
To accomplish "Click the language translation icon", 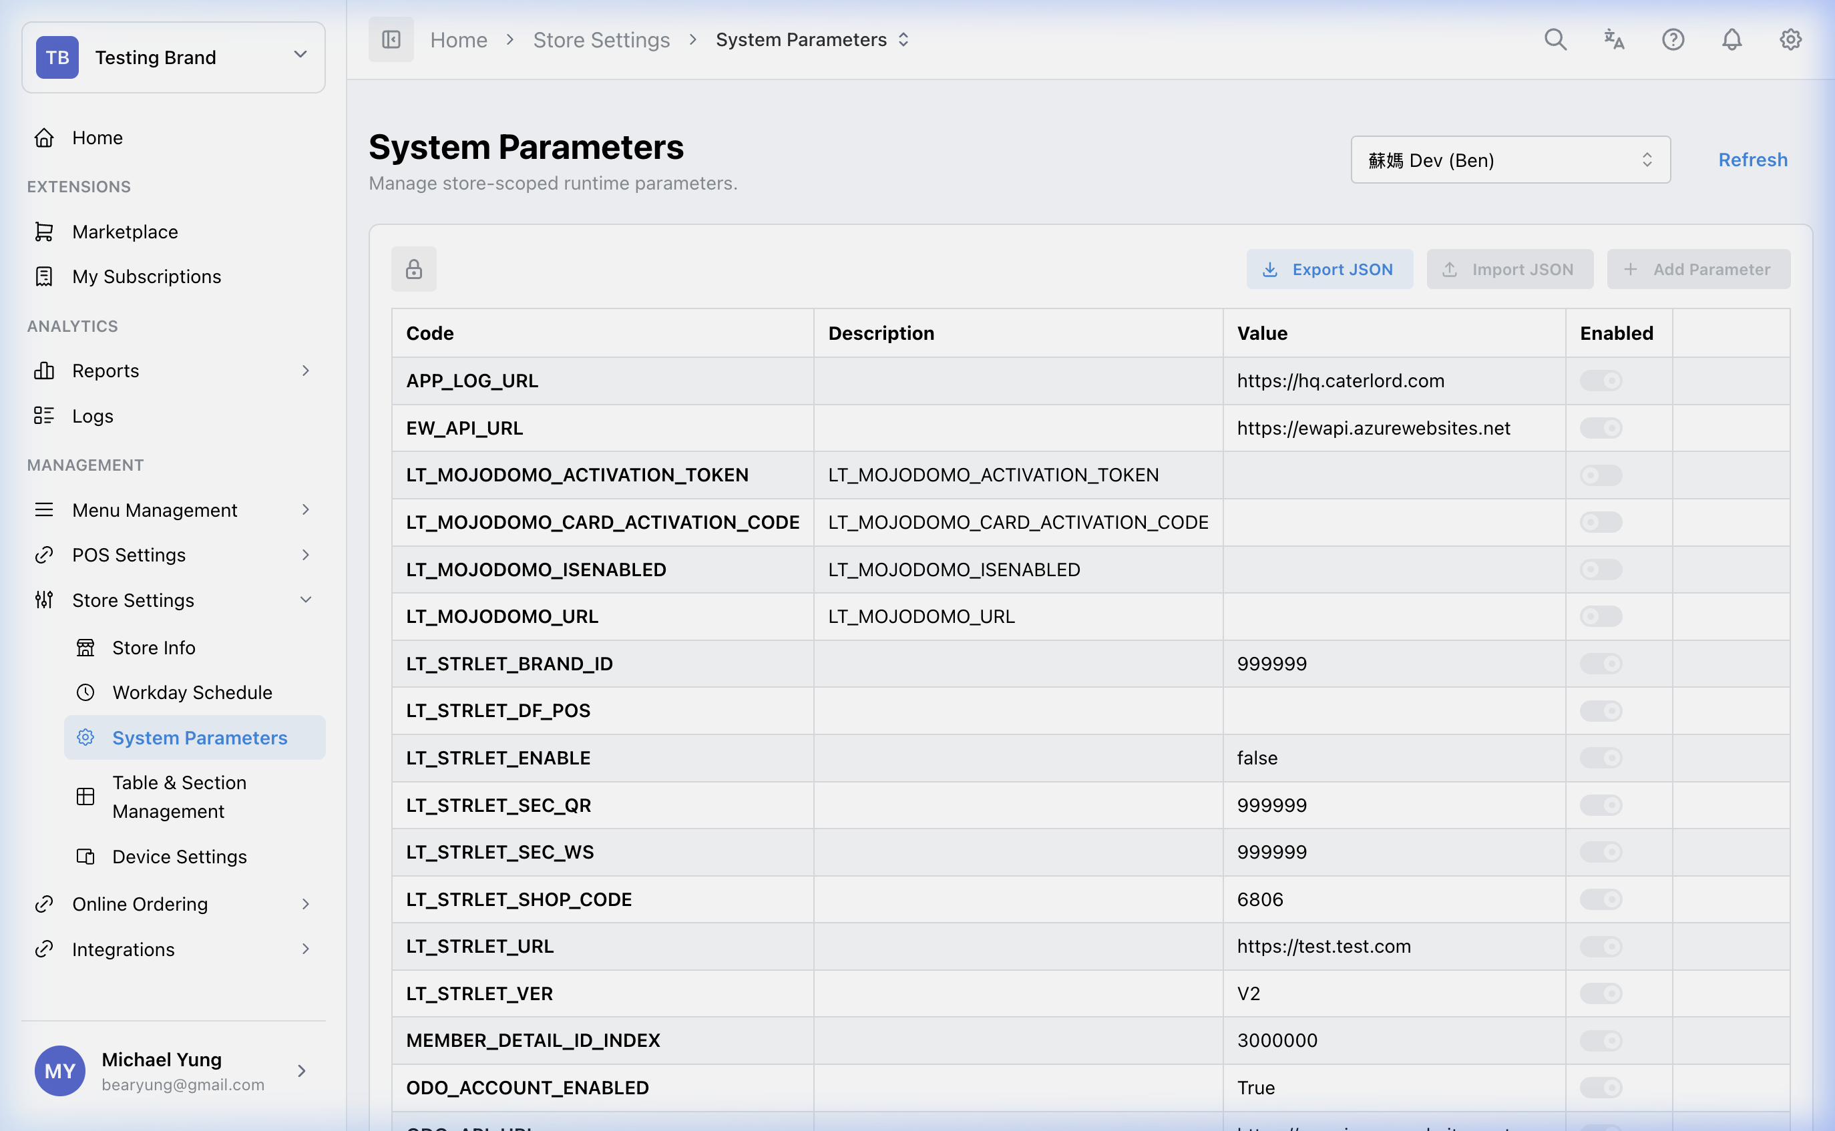I will click(1613, 39).
